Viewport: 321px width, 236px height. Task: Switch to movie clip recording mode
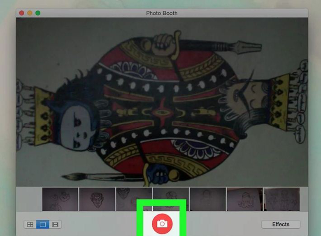[55, 224]
